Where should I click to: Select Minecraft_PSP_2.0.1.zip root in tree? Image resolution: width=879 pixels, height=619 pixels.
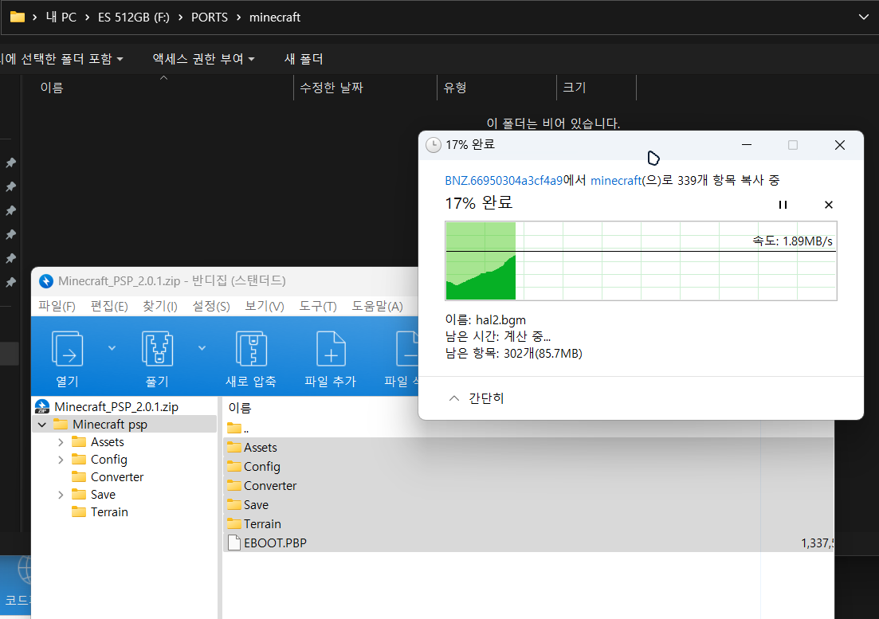pos(116,406)
